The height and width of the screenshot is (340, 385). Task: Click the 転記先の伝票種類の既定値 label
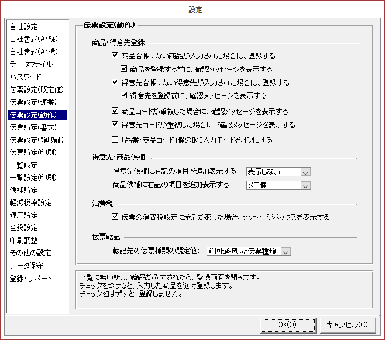point(156,251)
